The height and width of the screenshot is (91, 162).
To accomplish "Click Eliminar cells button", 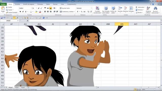I will click(126, 10).
